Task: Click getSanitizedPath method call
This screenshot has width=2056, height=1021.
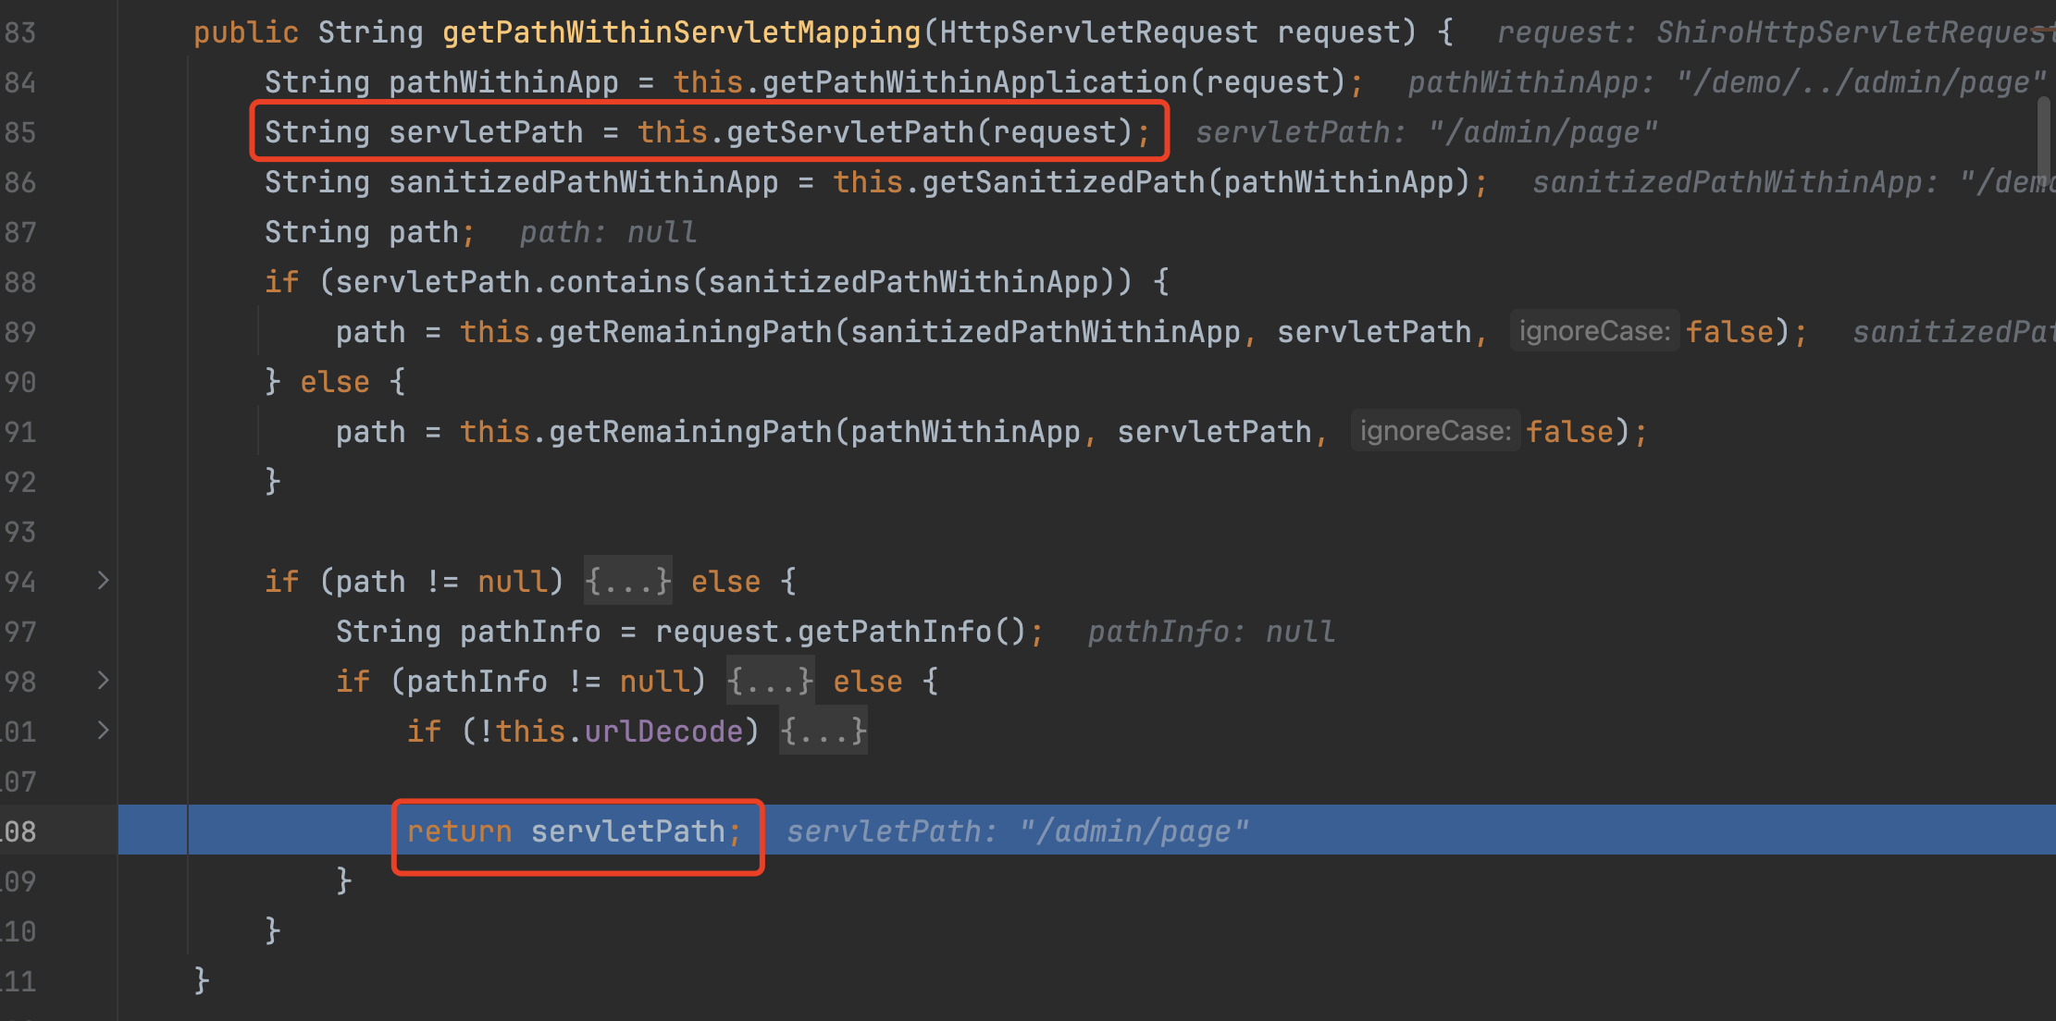Action: (1064, 182)
